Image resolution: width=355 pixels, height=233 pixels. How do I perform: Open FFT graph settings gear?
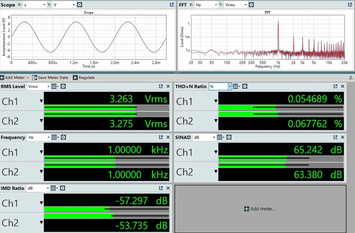click(x=251, y=4)
